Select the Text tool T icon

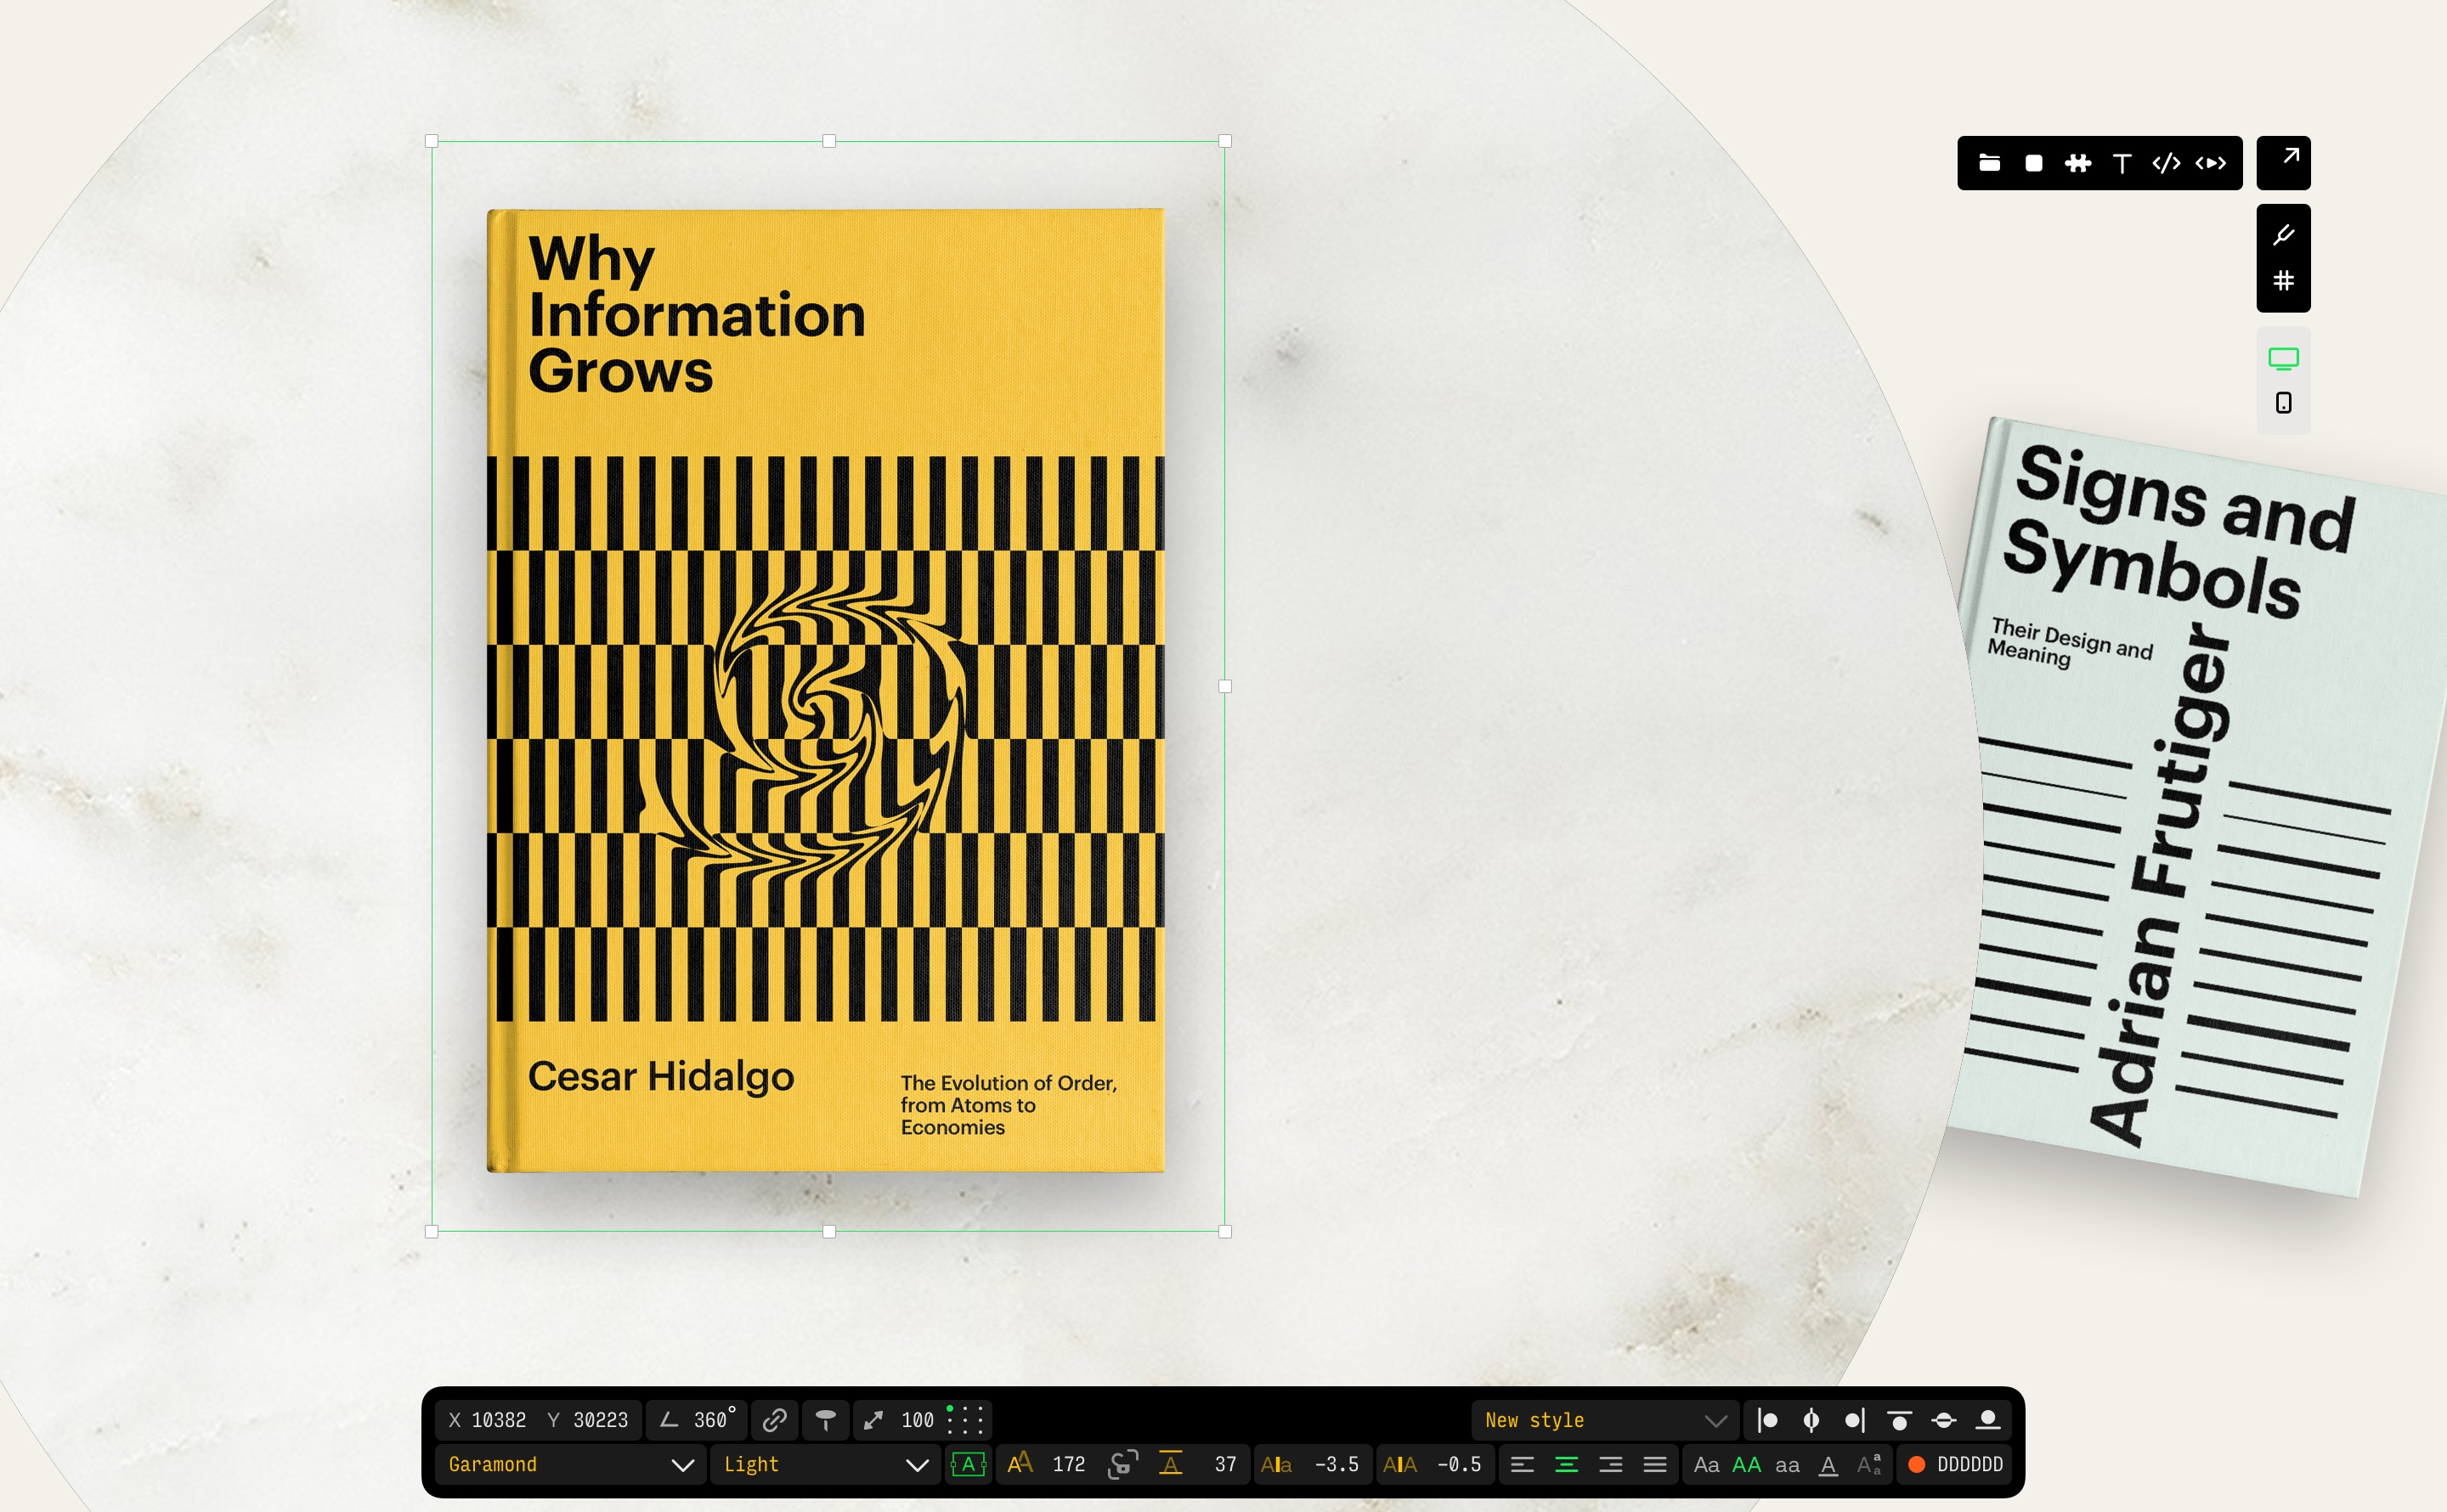click(x=2122, y=163)
